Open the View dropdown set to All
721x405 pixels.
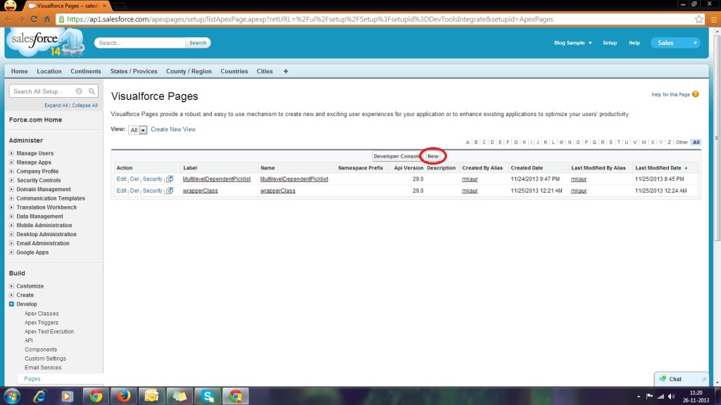coord(137,130)
